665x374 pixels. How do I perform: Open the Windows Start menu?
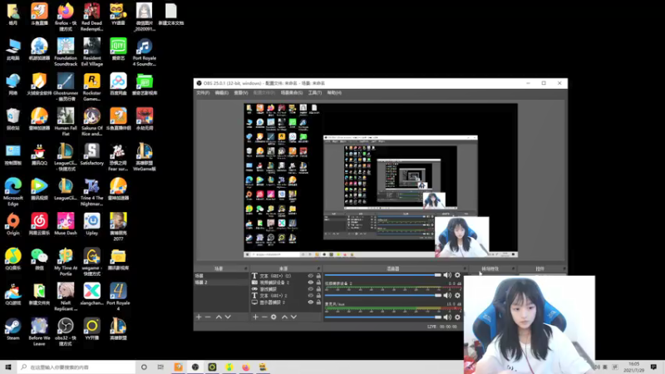tap(8, 367)
